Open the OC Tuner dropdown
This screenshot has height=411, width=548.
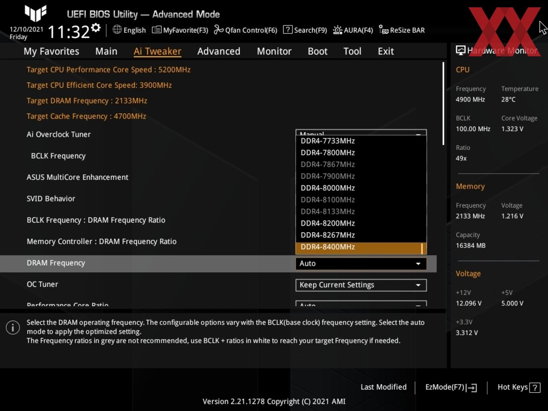click(x=361, y=285)
